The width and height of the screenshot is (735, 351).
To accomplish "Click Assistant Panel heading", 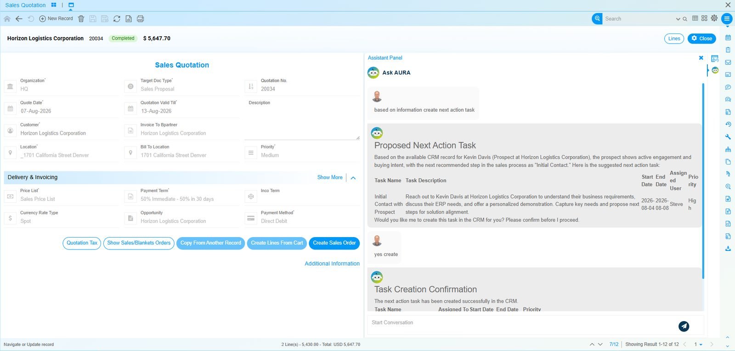I will click(385, 58).
